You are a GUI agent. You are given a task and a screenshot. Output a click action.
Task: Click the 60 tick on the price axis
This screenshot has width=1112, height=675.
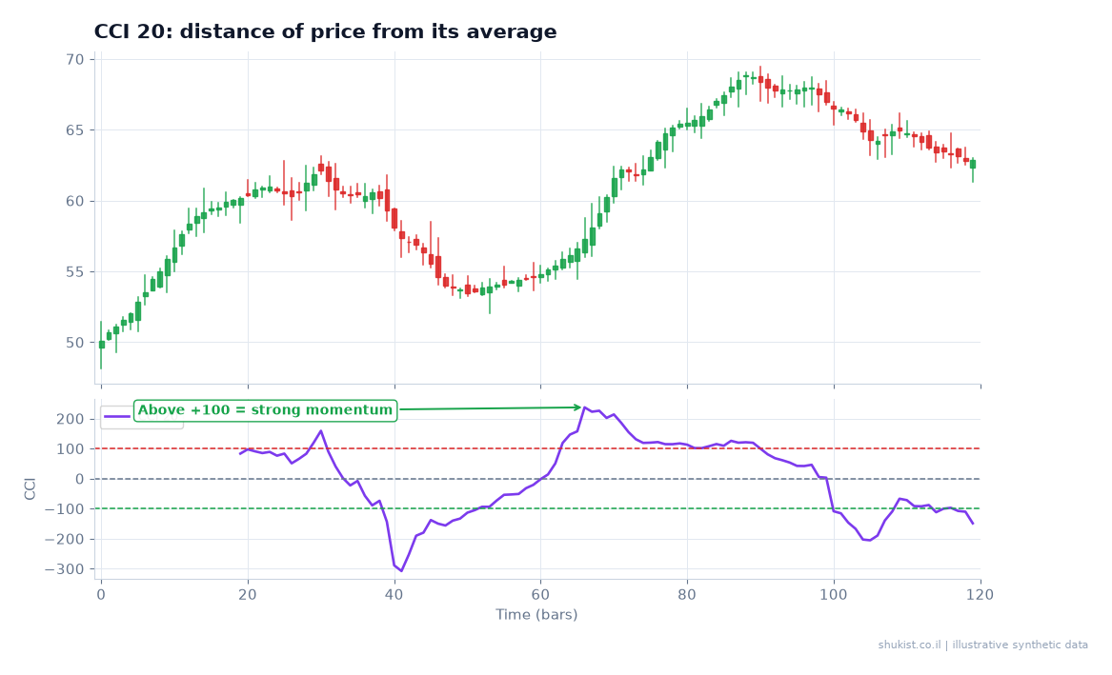75,201
